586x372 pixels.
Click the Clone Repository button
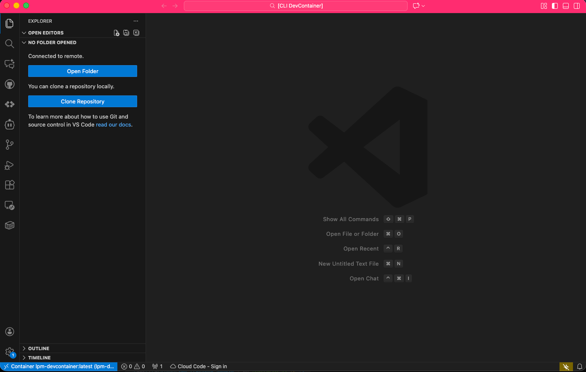click(82, 101)
